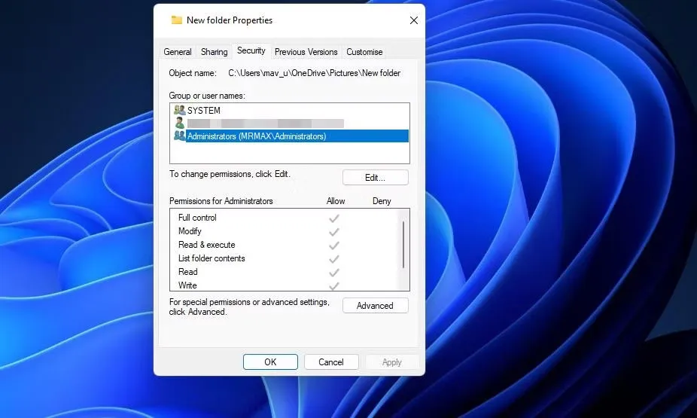Click the Read & execute Allow checkmark

(x=334, y=246)
